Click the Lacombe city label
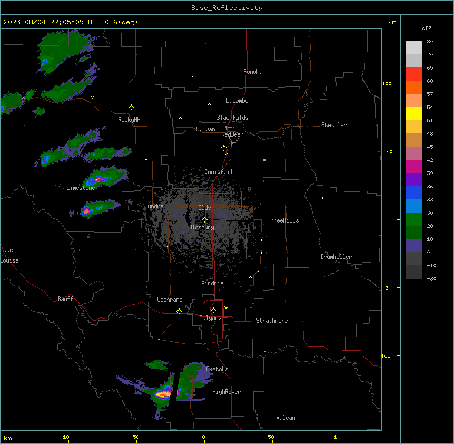This screenshot has height=444, width=454. (x=237, y=101)
